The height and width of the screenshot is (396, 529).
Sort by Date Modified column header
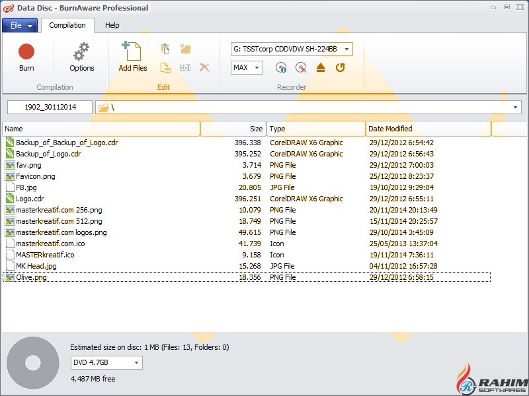[428, 129]
